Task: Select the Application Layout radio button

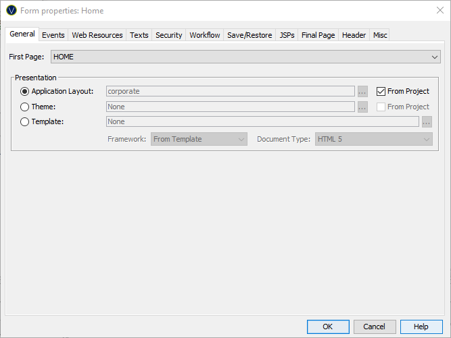Action: coord(25,91)
